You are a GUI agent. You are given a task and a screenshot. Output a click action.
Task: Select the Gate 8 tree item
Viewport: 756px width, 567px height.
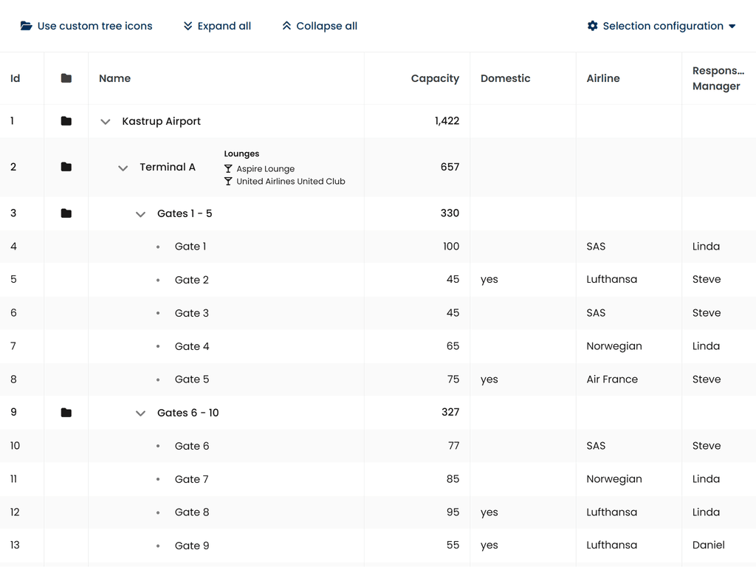pos(192,512)
